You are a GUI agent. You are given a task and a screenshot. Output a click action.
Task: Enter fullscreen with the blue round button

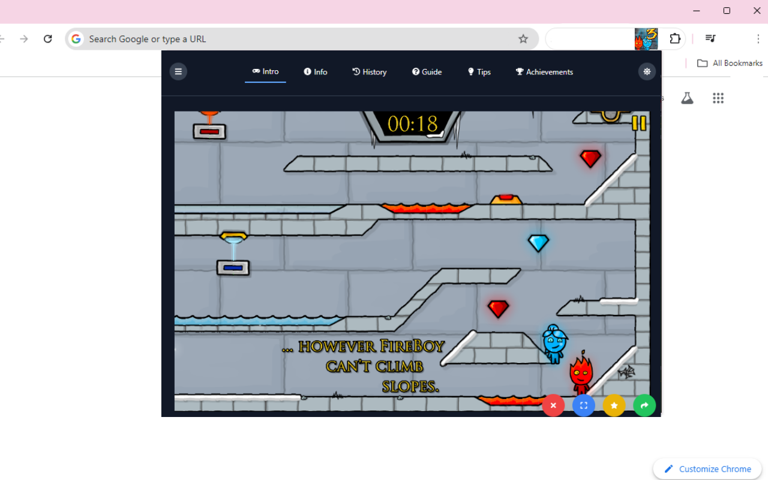click(584, 406)
